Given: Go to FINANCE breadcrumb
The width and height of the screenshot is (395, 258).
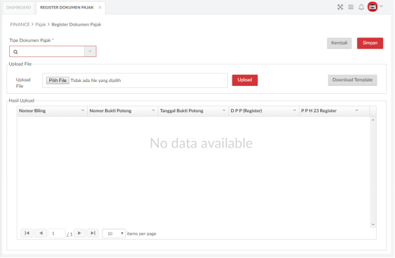Looking at the screenshot, I should tap(20, 24).
